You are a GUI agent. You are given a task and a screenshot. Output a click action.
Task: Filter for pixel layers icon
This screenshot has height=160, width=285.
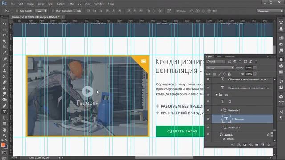point(229,62)
